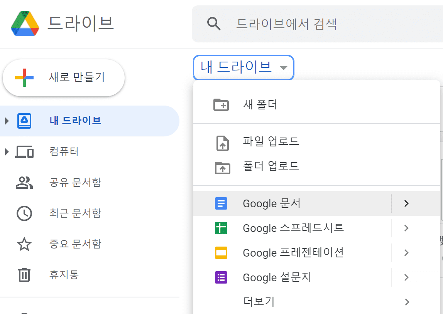Choose 폴더 업로드 from the menu

pyautogui.click(x=317, y=166)
